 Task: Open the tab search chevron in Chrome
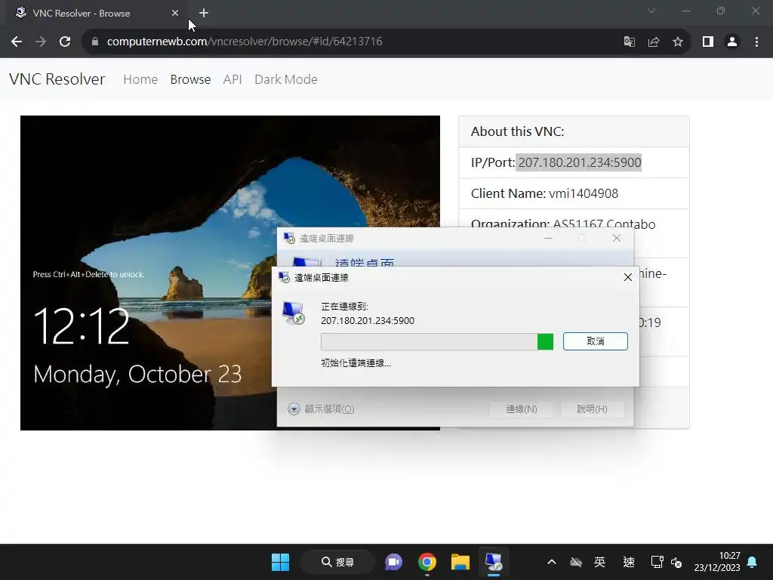pyautogui.click(x=651, y=11)
